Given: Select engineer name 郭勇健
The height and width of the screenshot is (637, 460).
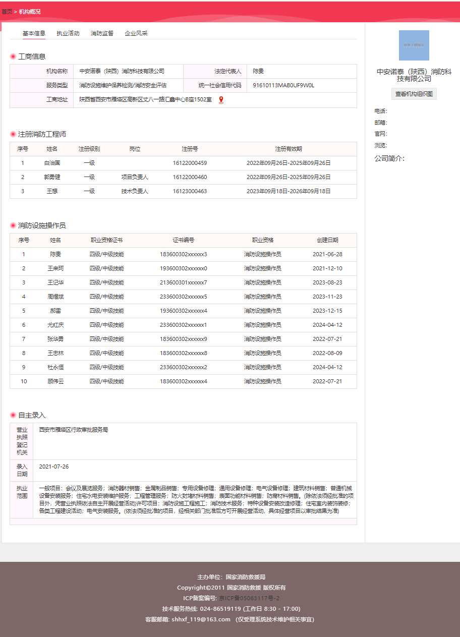Looking at the screenshot, I should coord(52,178).
